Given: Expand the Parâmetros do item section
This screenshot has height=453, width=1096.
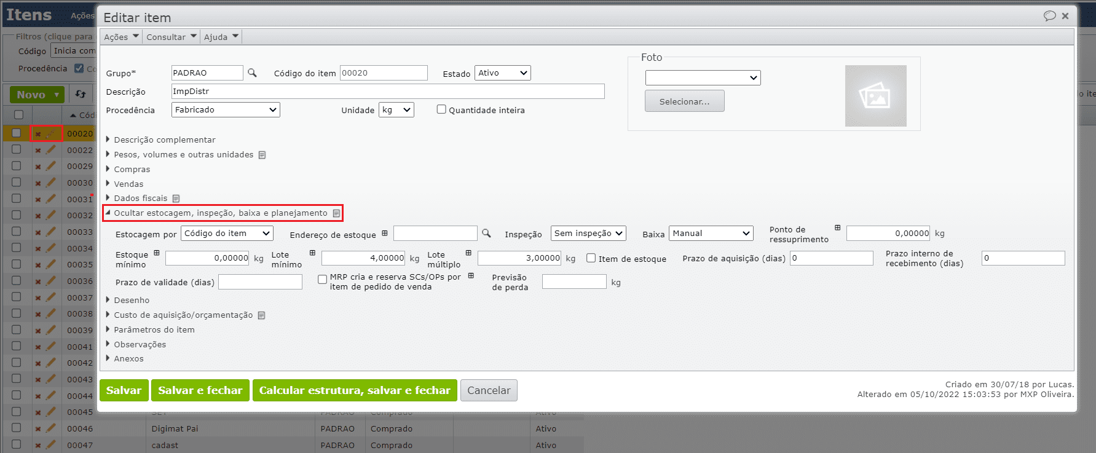Looking at the screenshot, I should [x=150, y=329].
